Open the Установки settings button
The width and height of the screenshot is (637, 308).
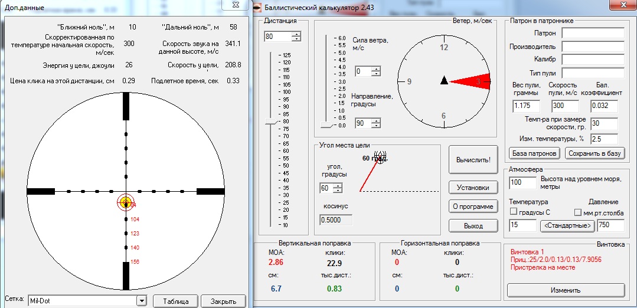(x=473, y=188)
